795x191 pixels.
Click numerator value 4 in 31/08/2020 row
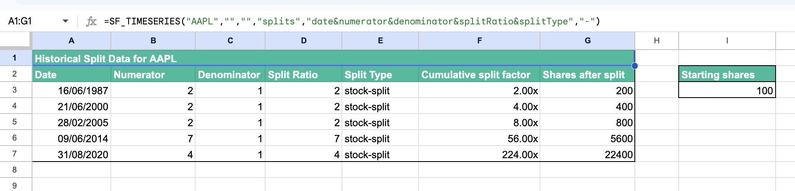tap(153, 154)
